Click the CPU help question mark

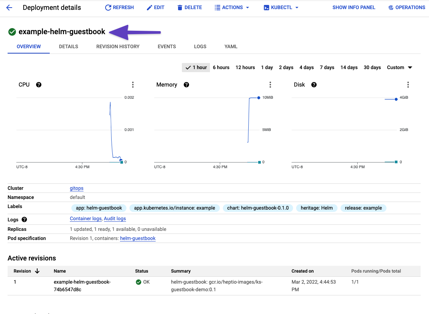point(39,85)
